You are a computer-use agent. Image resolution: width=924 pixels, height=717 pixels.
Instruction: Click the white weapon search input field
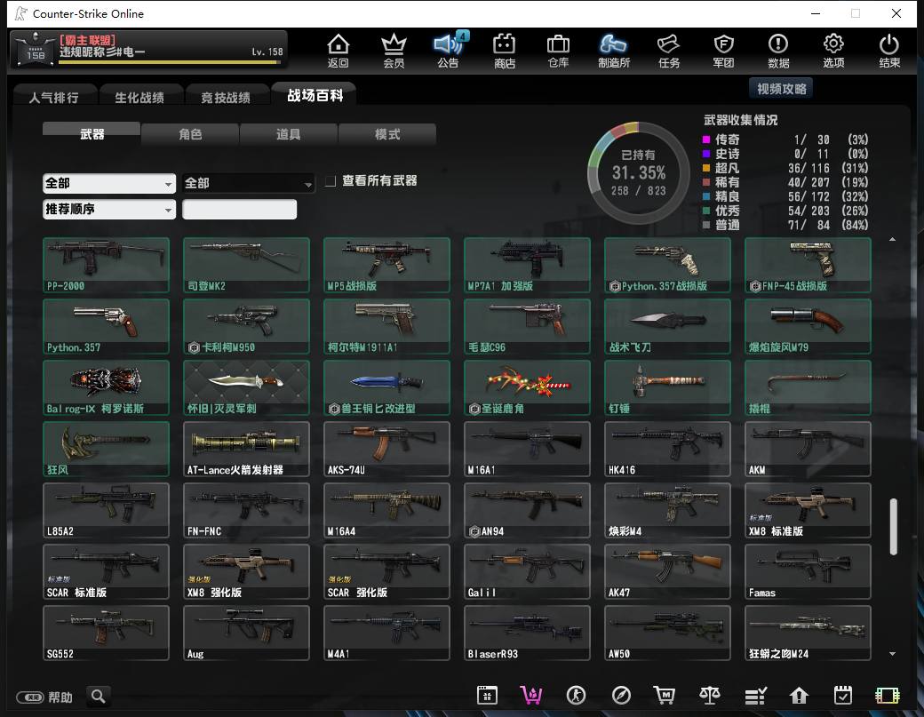[x=239, y=209]
